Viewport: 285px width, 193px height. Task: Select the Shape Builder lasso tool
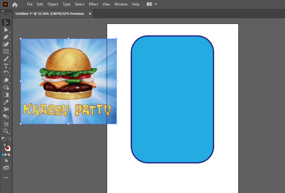[6, 87]
